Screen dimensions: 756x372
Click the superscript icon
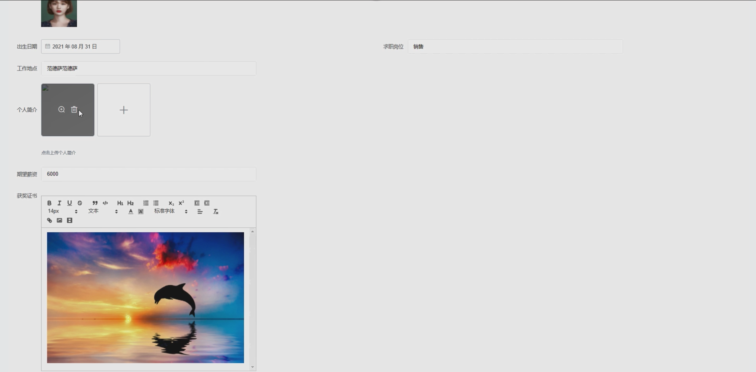point(181,203)
